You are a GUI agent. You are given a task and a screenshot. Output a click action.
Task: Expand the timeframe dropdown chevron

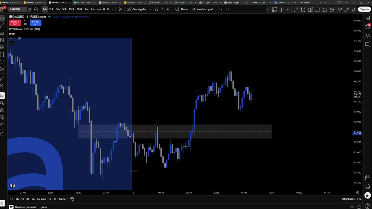112,9
